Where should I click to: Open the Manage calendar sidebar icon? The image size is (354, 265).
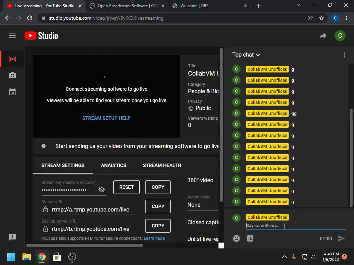pos(12,92)
